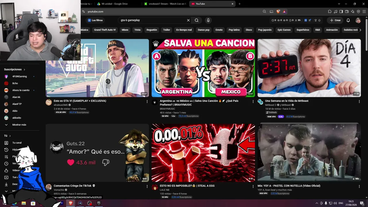Open 4FUNGaming subscription channel
The image size is (368, 207).
[19, 76]
